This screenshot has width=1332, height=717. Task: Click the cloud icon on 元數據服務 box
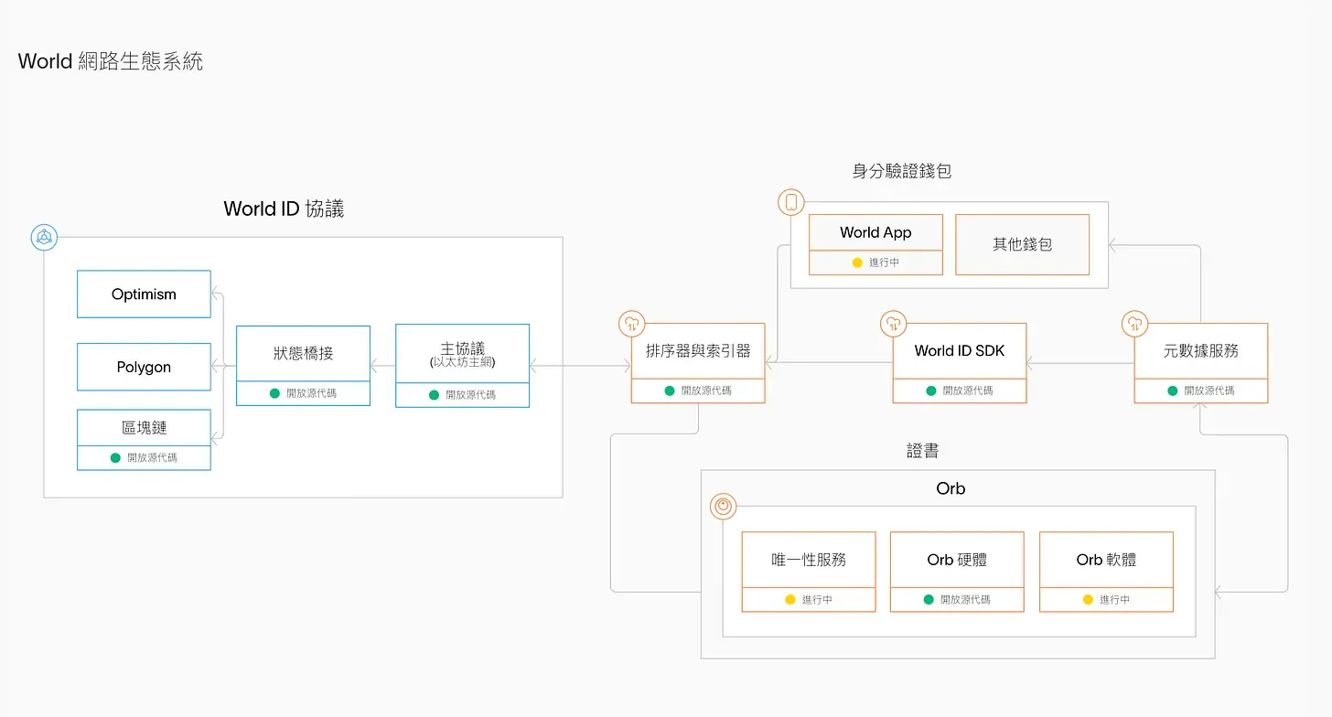(1135, 323)
